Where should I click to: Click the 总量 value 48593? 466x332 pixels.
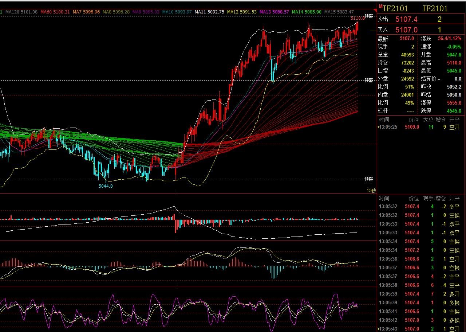407,55
